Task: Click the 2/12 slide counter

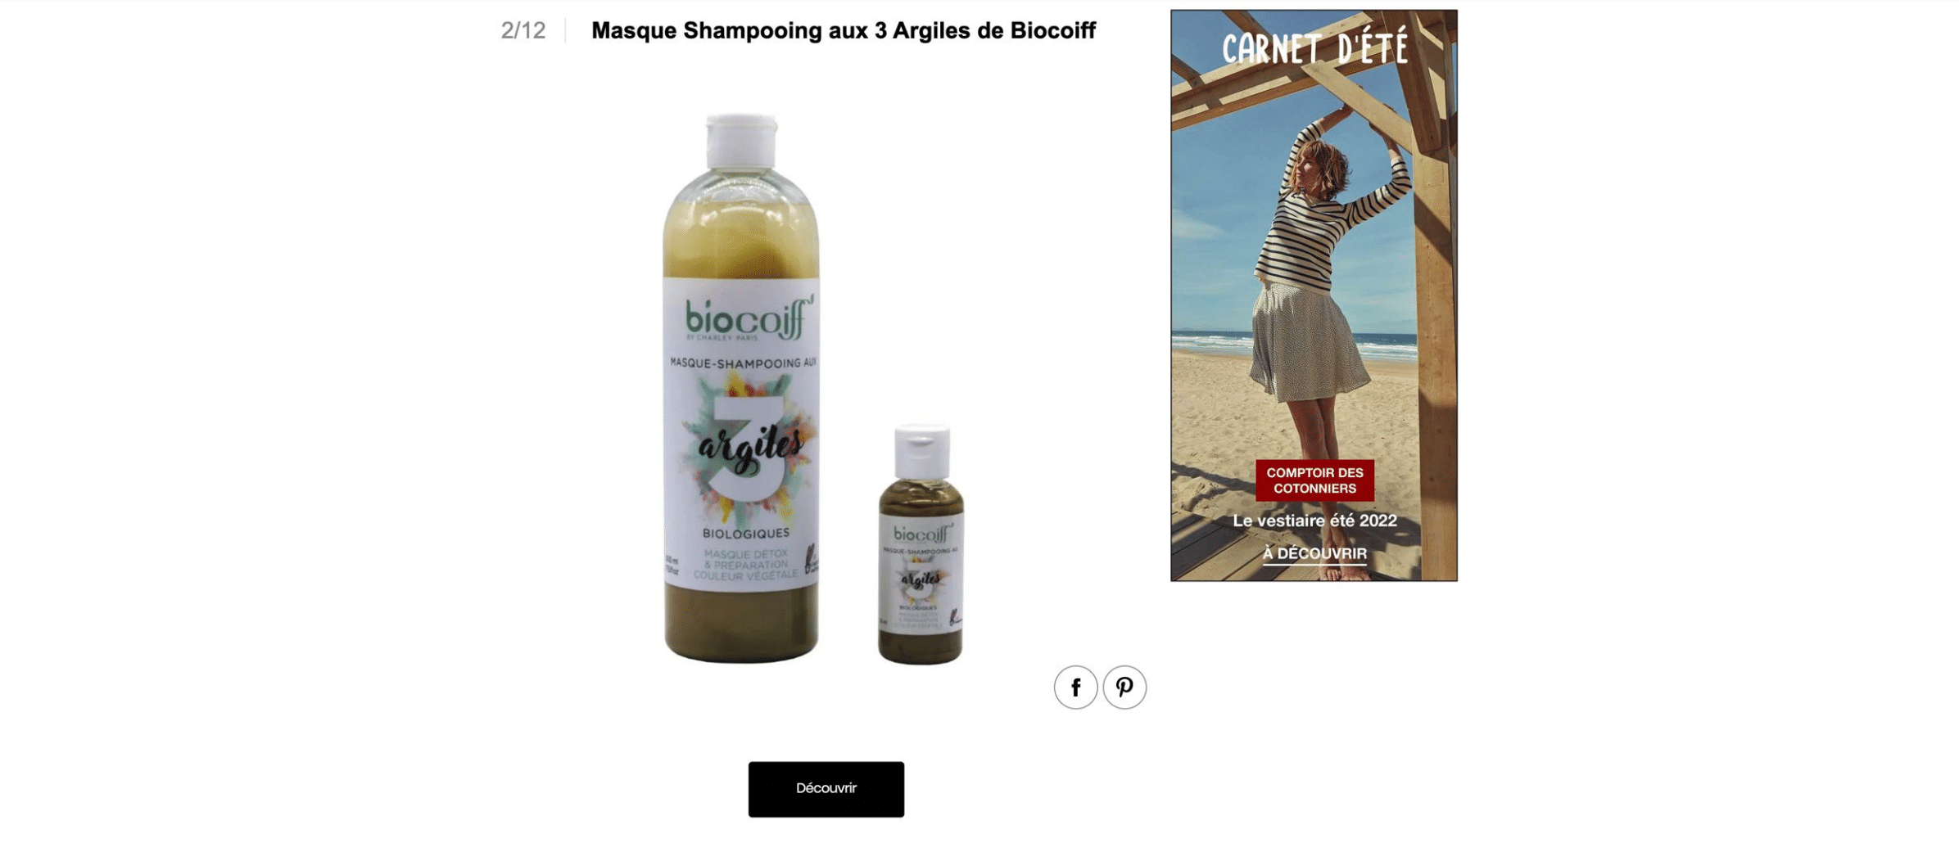Action: click(523, 30)
